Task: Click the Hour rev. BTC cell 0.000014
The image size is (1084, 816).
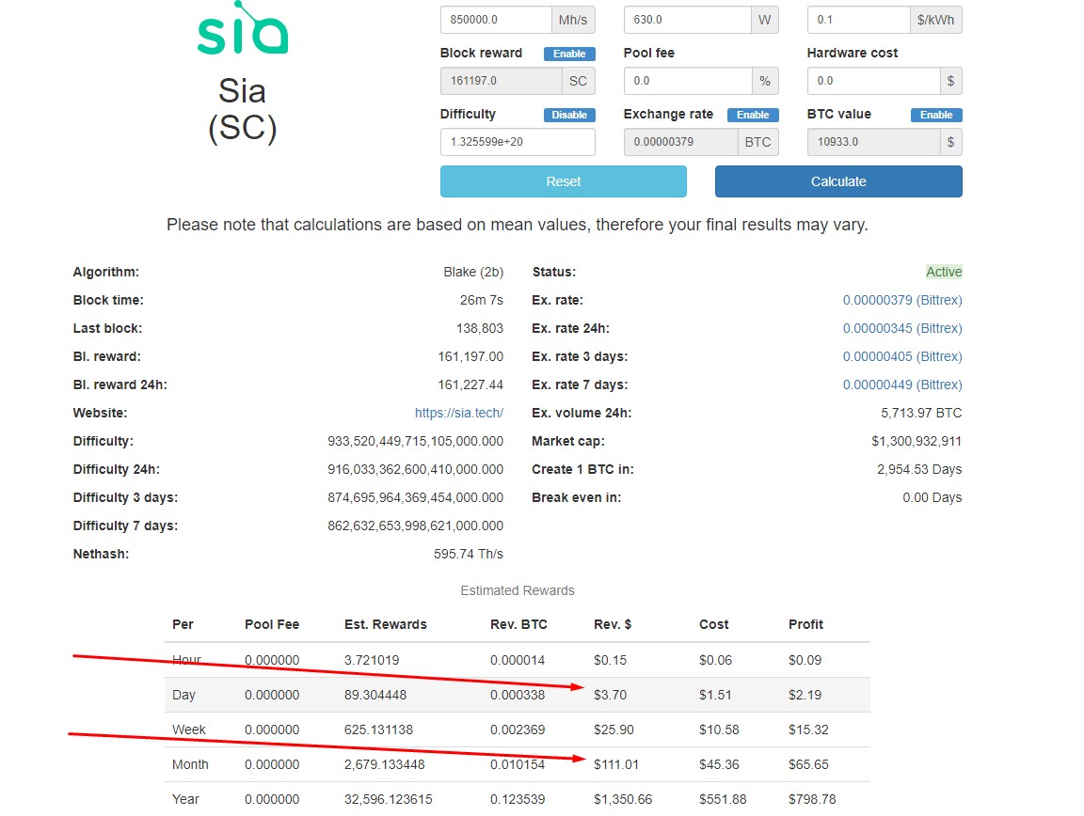Action: pos(518,661)
